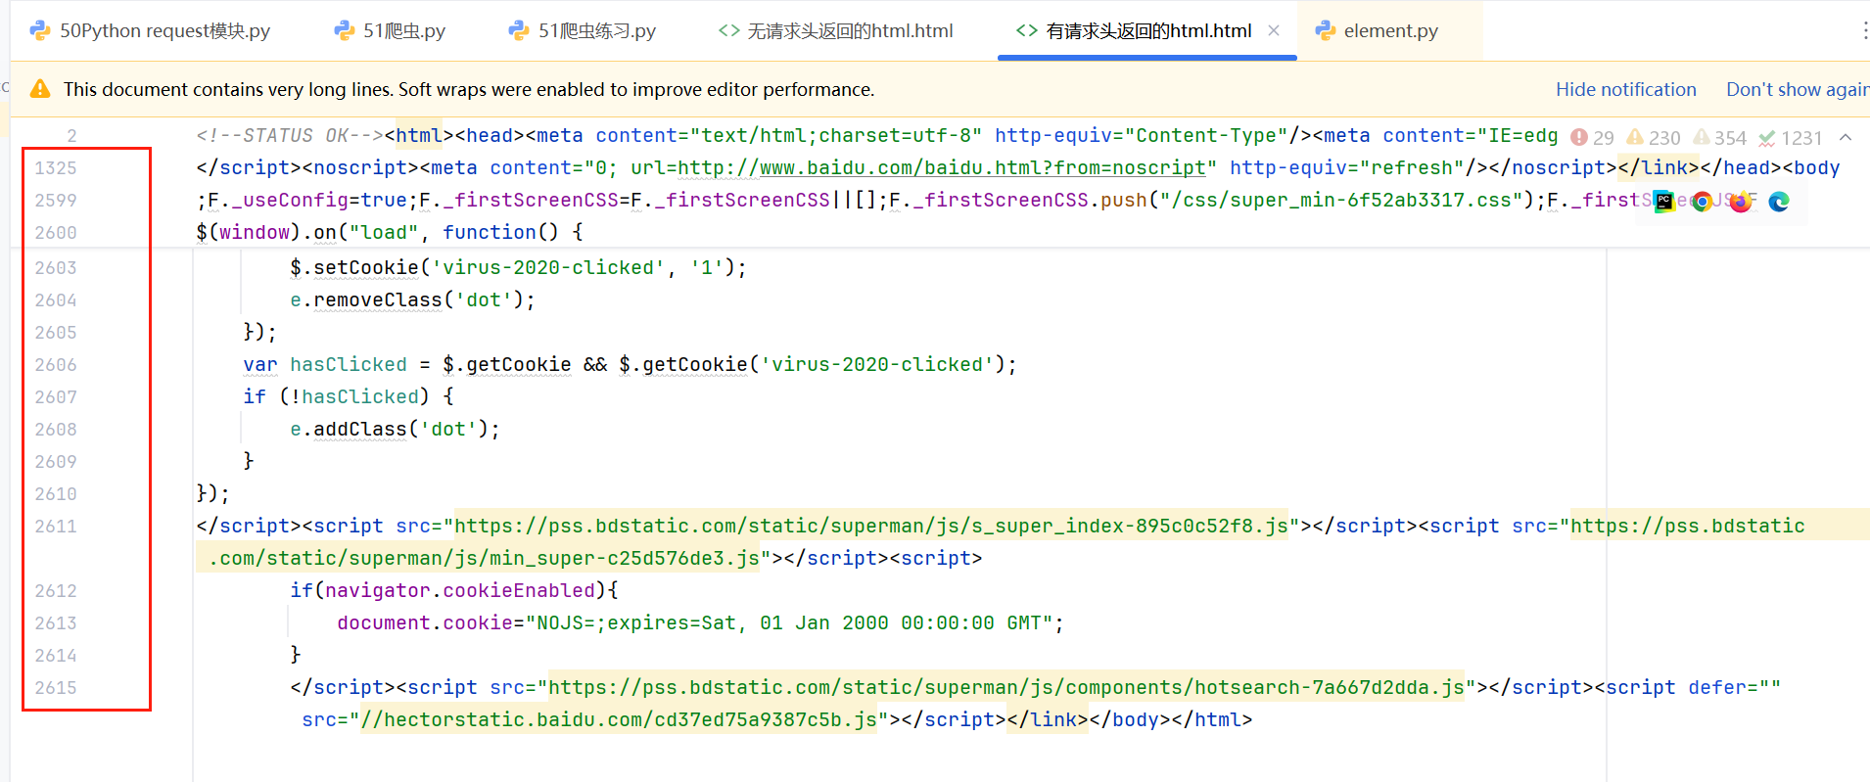The image size is (1870, 782).
Task: Collapse the inspections widget with the up chevron
Action: pyautogui.click(x=1846, y=137)
